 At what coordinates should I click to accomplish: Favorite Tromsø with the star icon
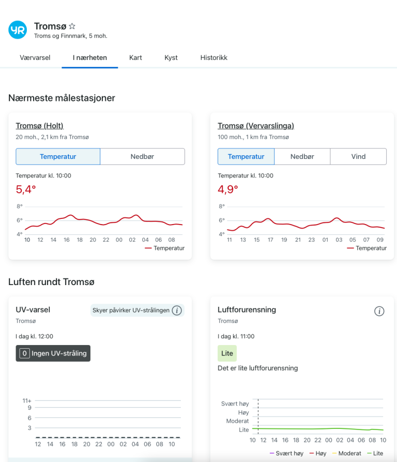(72, 26)
